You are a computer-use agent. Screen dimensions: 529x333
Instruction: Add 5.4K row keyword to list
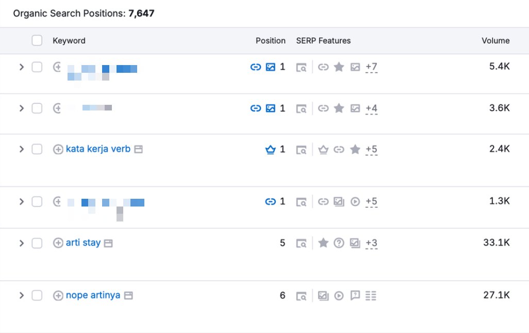click(57, 67)
